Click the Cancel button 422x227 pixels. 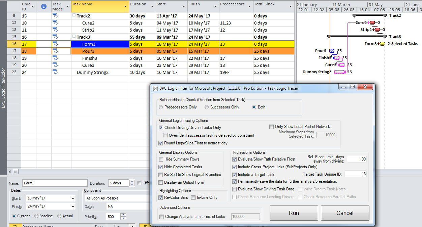(x=345, y=213)
